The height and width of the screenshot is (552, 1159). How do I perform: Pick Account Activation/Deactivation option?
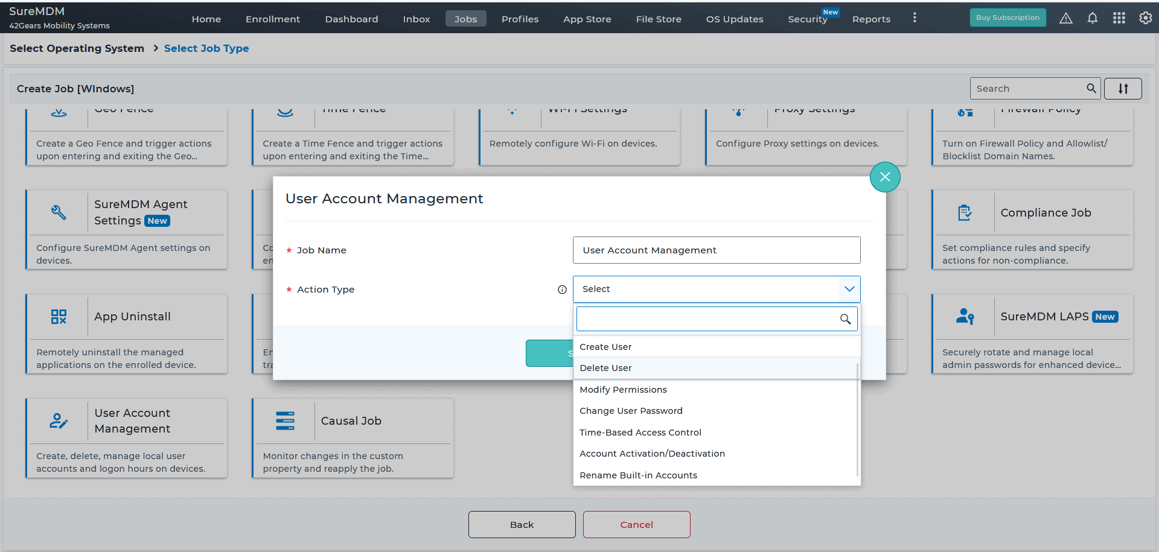click(717, 454)
